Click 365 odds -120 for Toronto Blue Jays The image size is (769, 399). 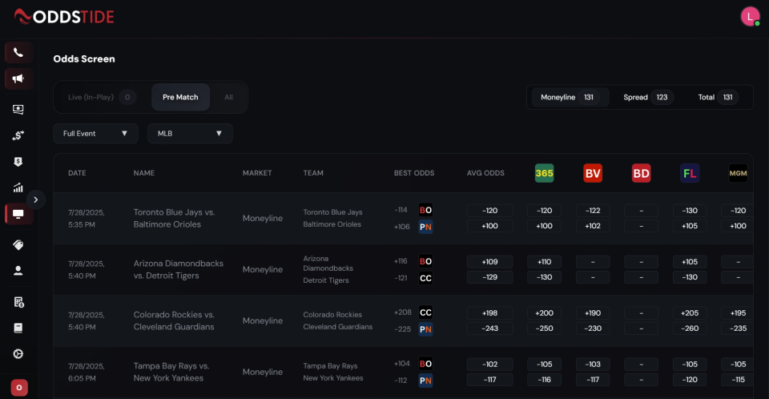(x=545, y=211)
